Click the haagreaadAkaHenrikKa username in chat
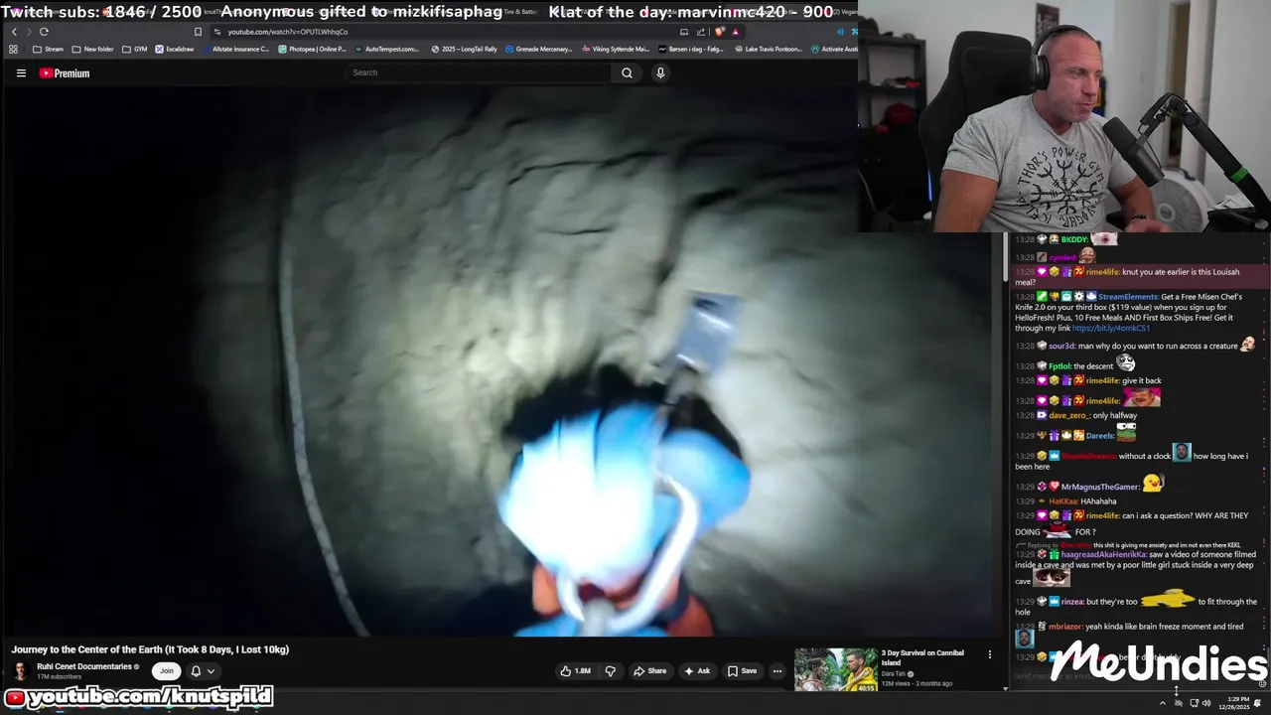 (1104, 554)
